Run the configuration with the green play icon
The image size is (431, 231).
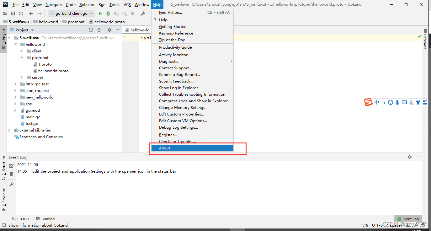100,13
